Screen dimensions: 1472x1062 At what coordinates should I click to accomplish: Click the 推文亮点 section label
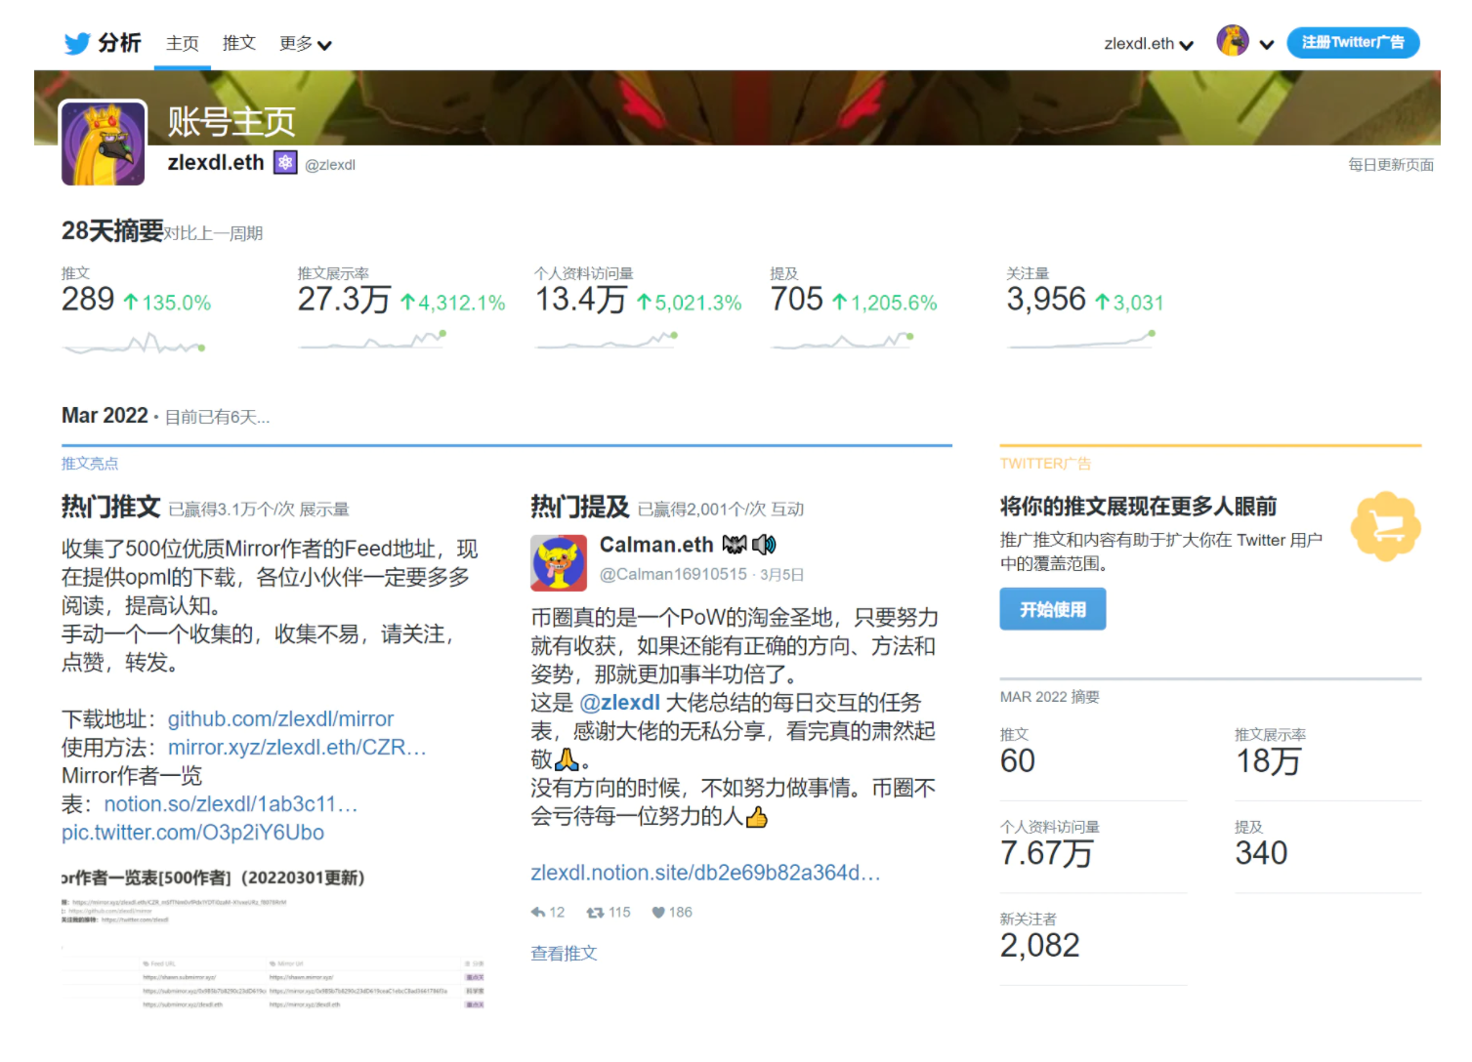point(90,464)
